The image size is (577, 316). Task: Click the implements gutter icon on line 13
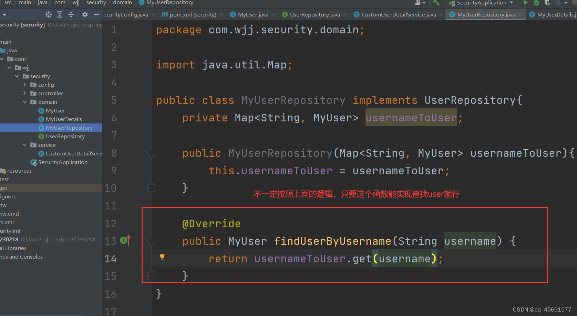pos(125,240)
